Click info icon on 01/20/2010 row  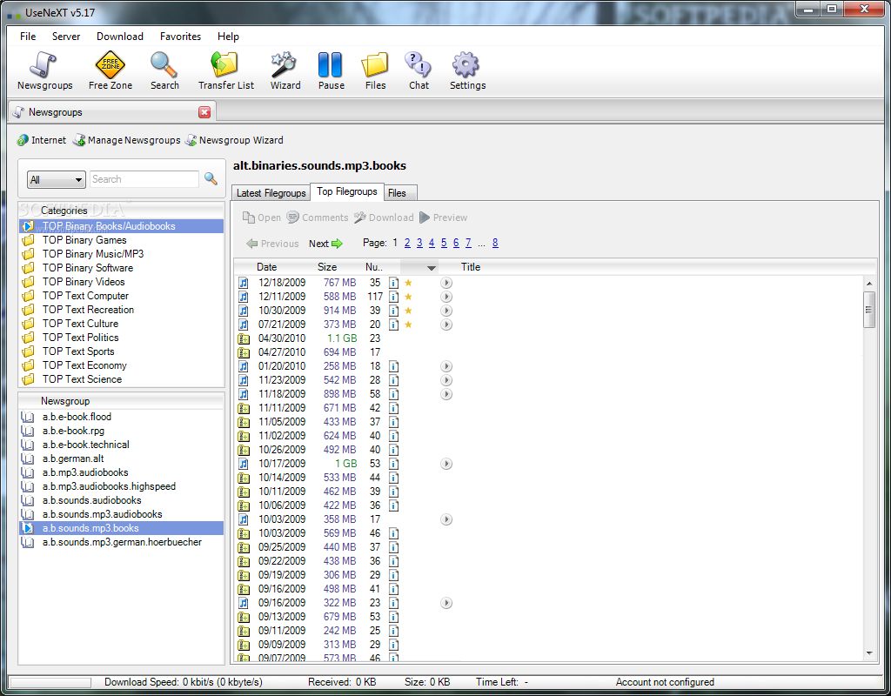(393, 366)
